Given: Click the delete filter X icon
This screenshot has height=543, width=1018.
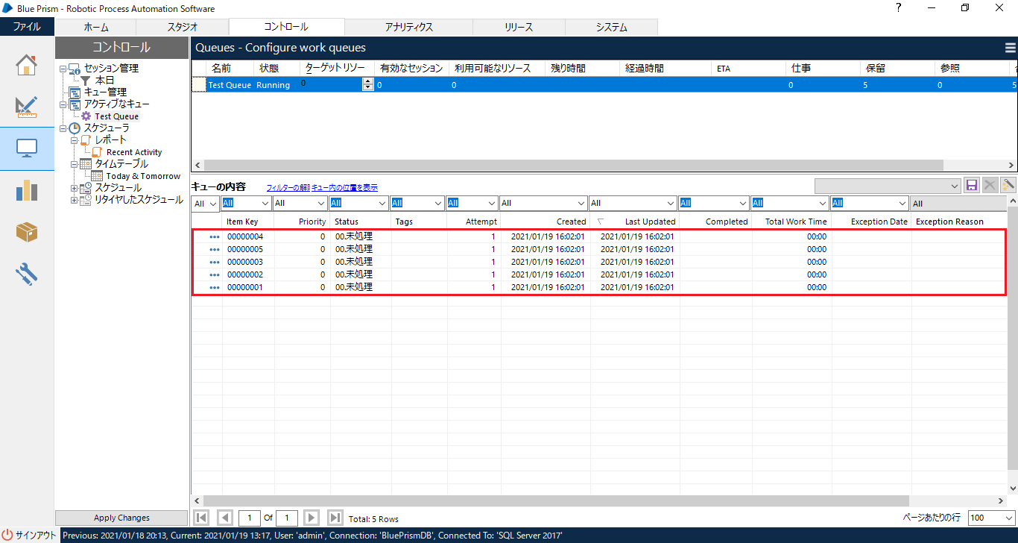Looking at the screenshot, I should click(x=990, y=185).
